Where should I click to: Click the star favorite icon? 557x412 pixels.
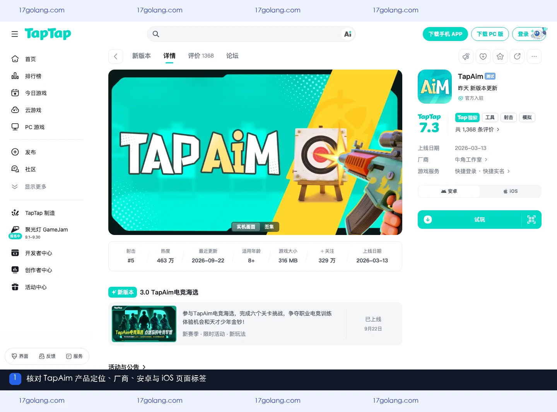point(500,56)
